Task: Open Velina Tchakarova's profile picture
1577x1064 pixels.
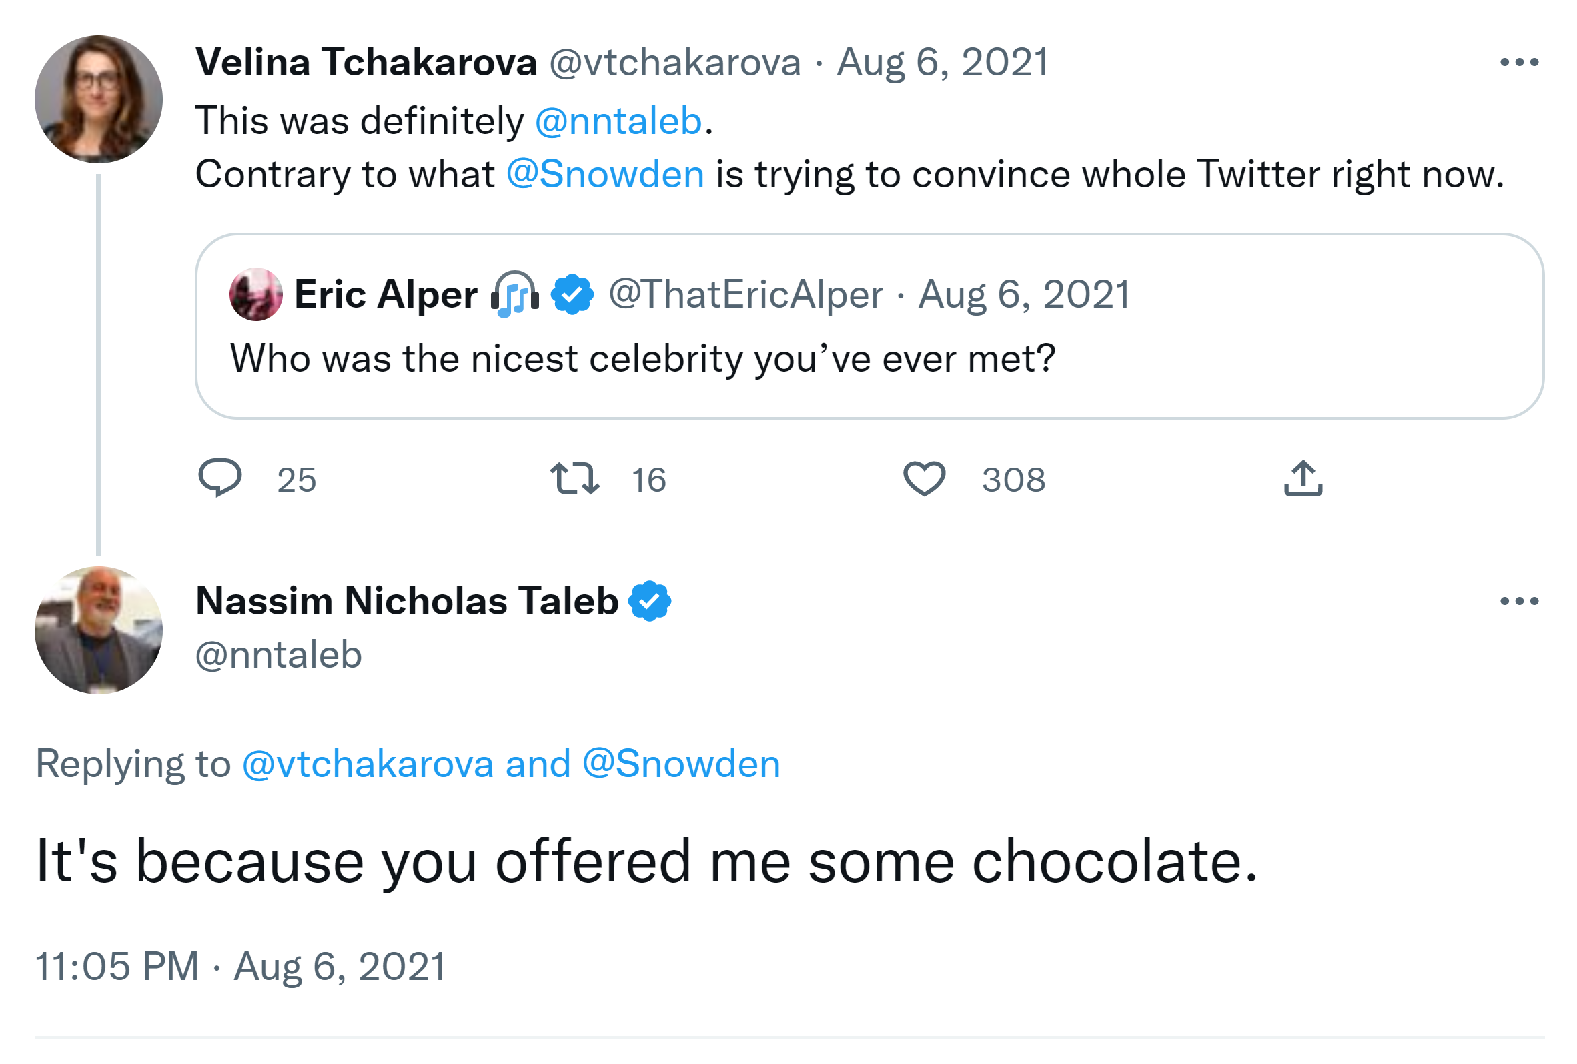Action: tap(98, 99)
